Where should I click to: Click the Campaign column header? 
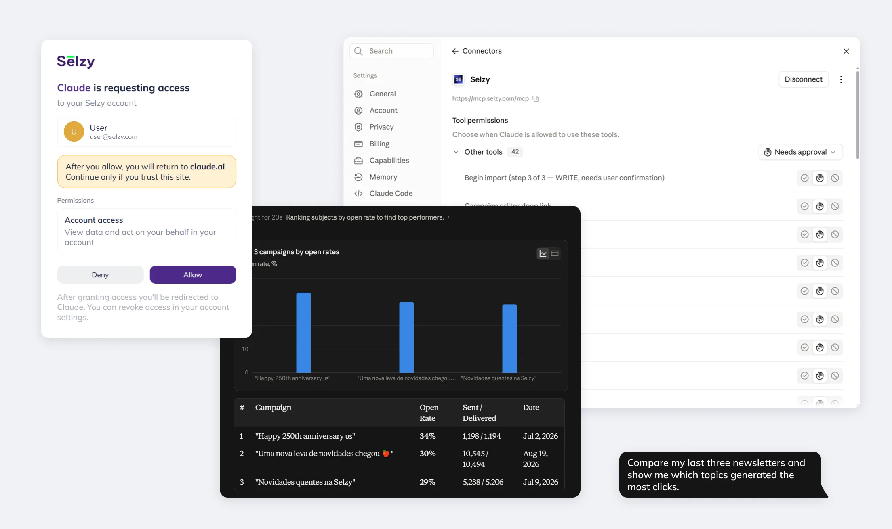coord(273,408)
